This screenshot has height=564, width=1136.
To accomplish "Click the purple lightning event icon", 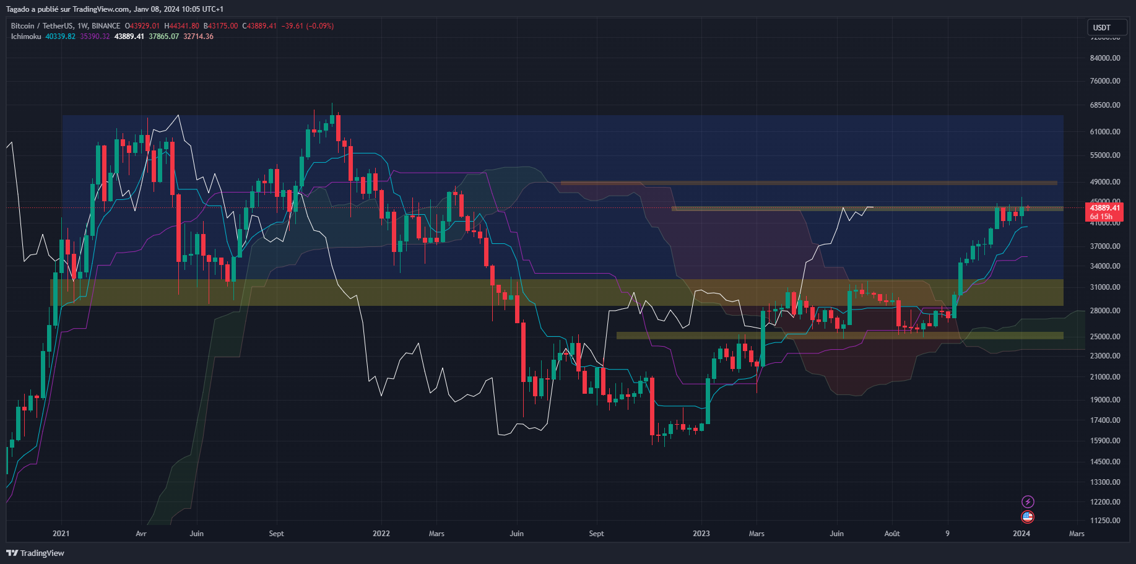I will (x=1028, y=501).
